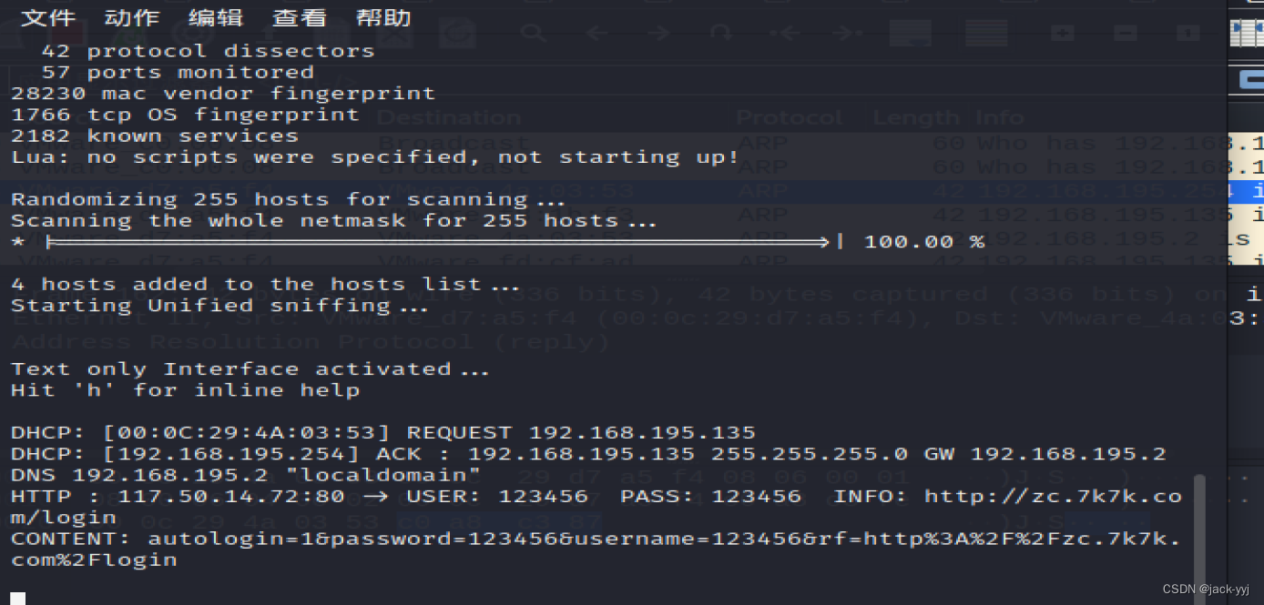Click the resize-columns icon at right edge

point(1247,35)
